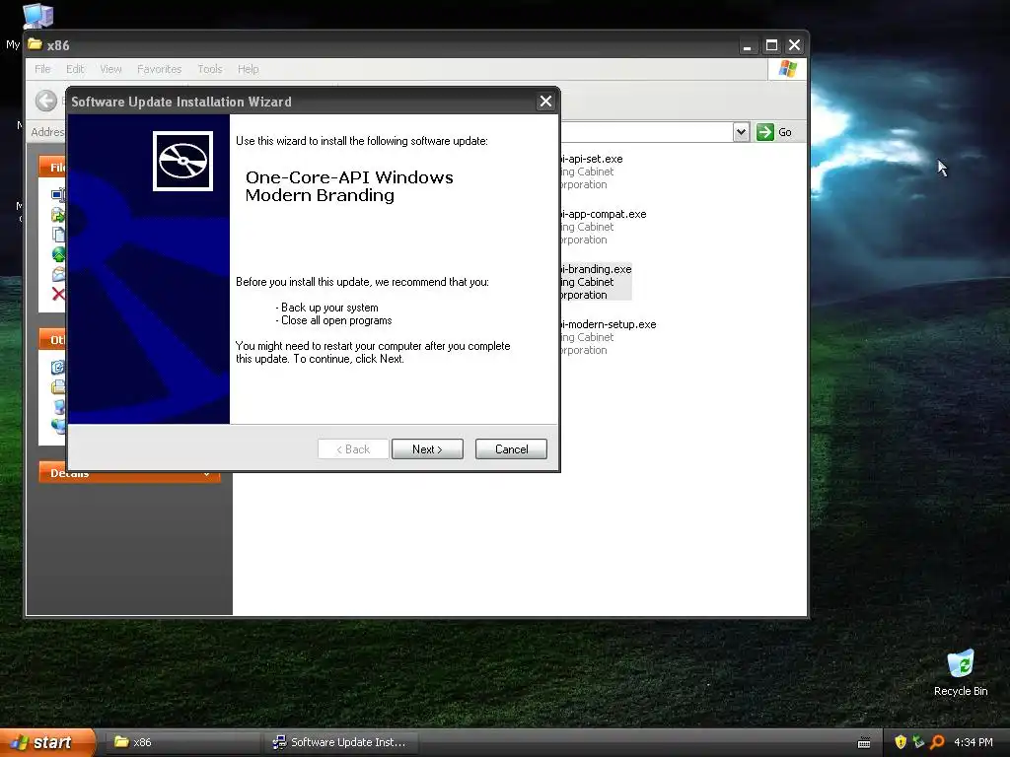Open the Tools menu in x86 window

pyautogui.click(x=209, y=69)
